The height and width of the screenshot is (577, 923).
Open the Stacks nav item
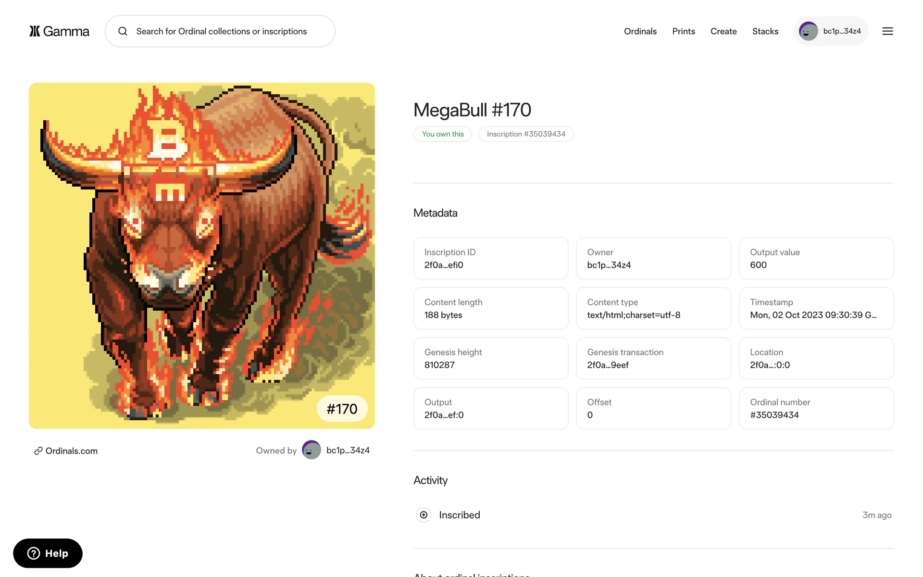(x=765, y=31)
